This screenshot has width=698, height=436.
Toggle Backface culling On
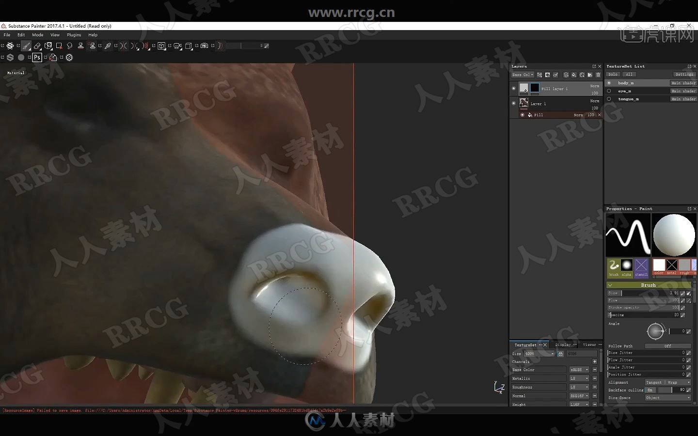click(x=650, y=390)
